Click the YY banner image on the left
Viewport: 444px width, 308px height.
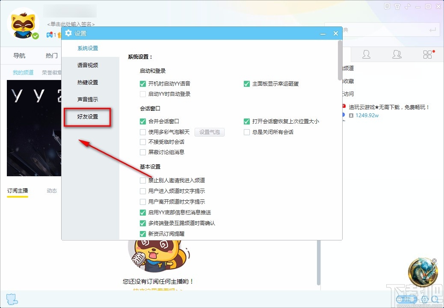pos(34,128)
